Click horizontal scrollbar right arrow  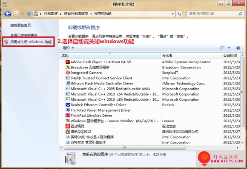(x=237, y=148)
